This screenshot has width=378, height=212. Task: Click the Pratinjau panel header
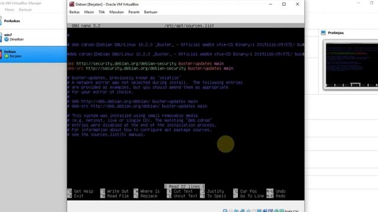click(x=336, y=33)
